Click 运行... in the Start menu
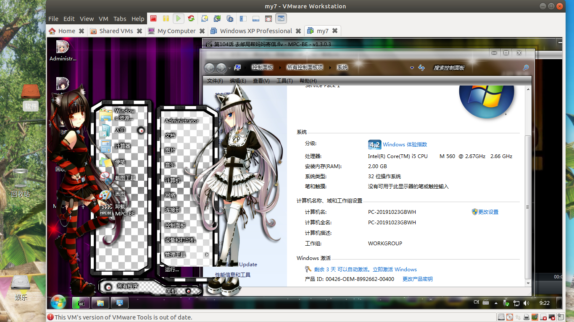The width and height of the screenshot is (574, 322). pos(172,269)
